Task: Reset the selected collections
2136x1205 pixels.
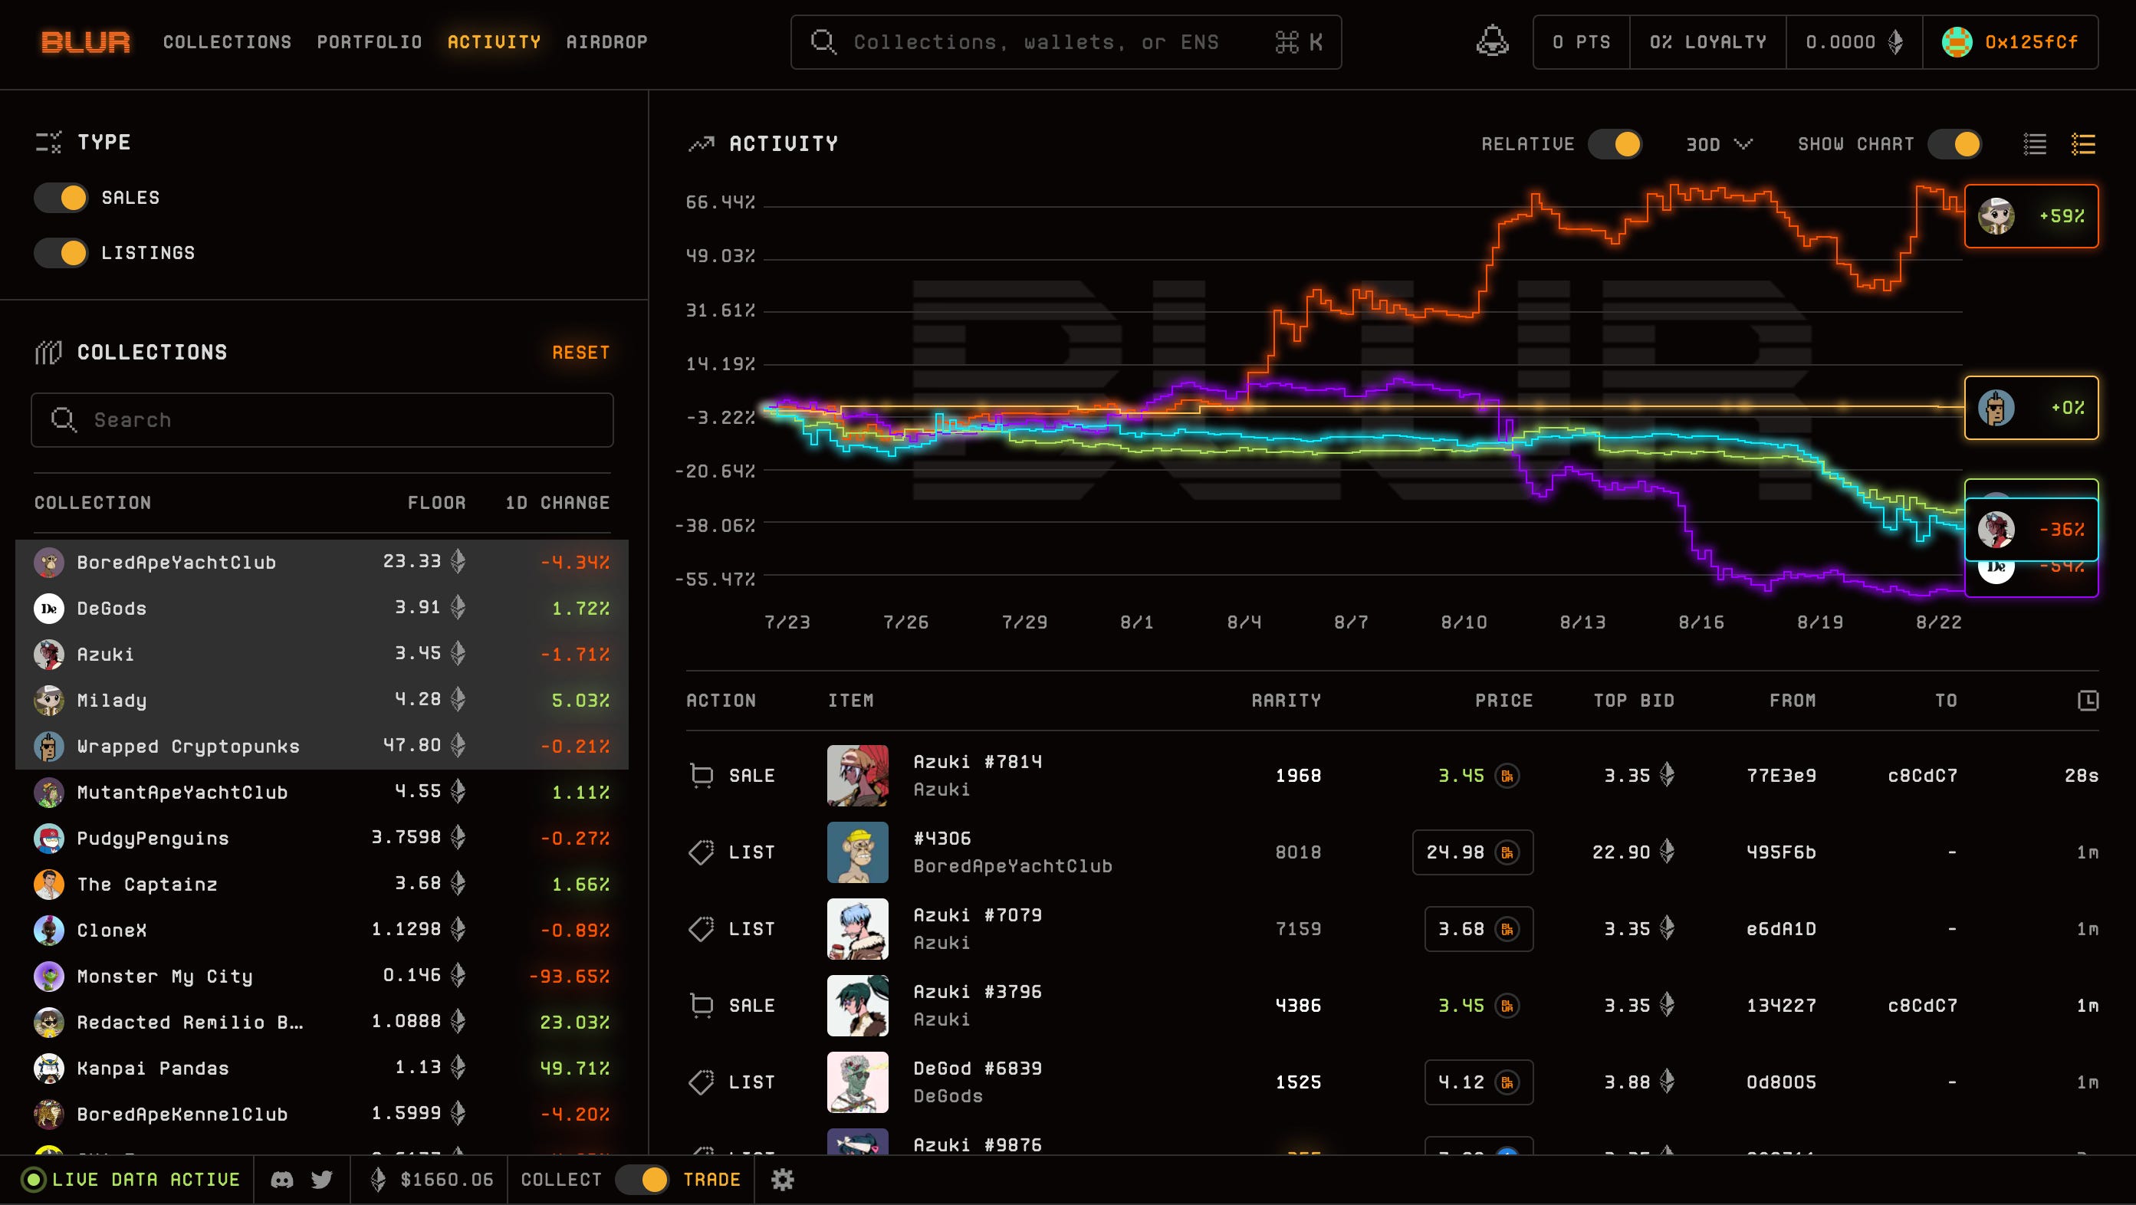Action: [x=580, y=352]
